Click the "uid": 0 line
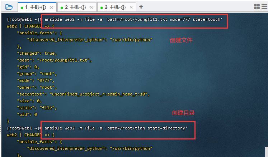The image size is (268, 157). pos(27,114)
